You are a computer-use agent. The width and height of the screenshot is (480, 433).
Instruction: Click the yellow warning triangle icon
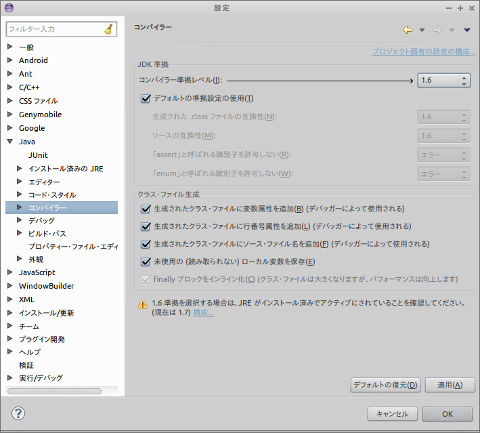click(x=142, y=304)
